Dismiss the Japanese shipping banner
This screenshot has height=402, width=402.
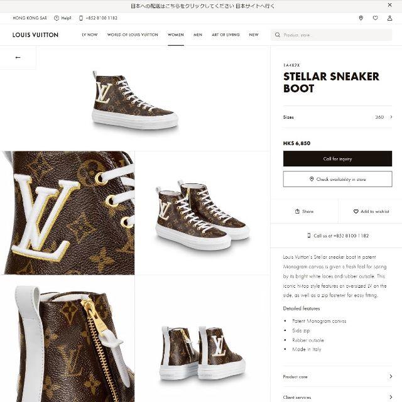389,5
